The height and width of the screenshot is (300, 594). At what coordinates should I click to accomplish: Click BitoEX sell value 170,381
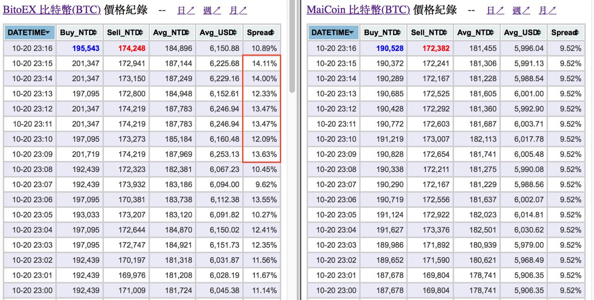click(133, 200)
